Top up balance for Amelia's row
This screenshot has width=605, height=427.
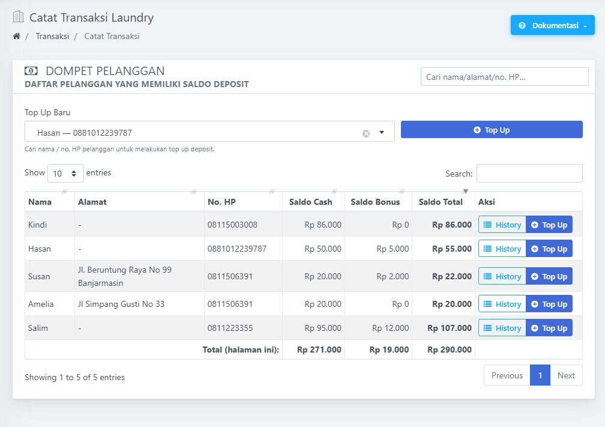[549, 304]
